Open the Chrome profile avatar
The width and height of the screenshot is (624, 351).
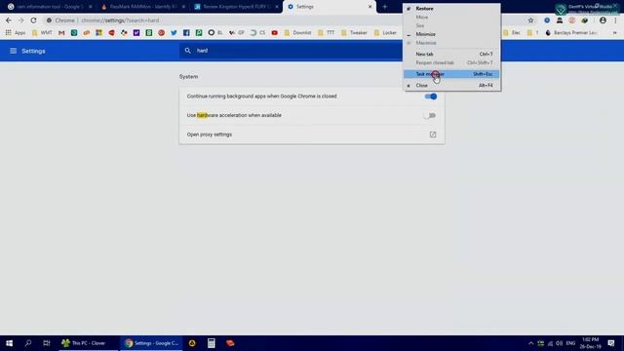[603, 20]
